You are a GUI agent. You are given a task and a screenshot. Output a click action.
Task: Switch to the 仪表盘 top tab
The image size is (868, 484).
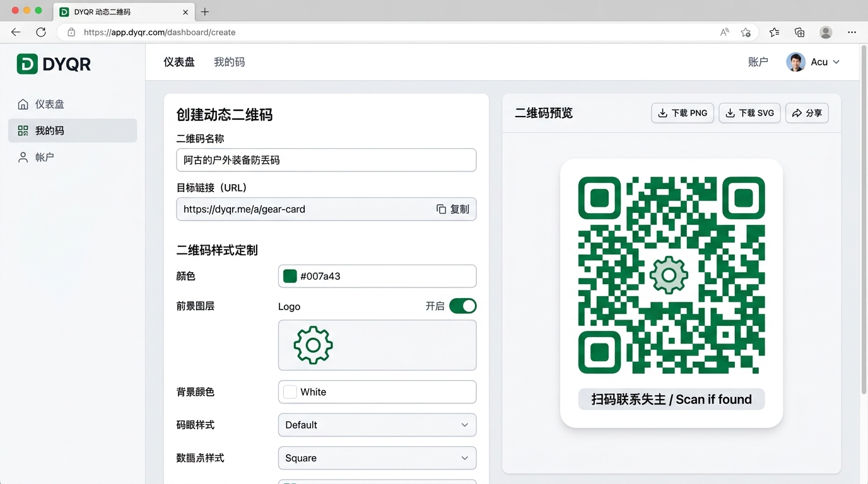pos(179,62)
